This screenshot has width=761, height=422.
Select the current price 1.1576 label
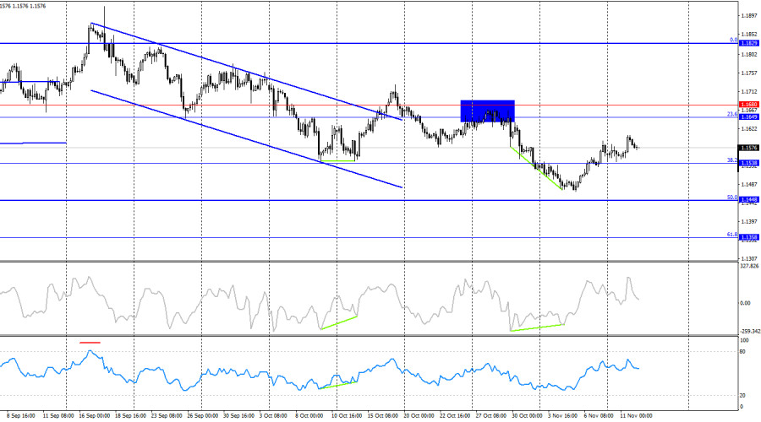tap(748, 148)
